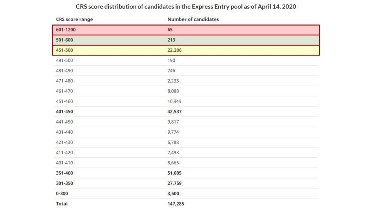This screenshot has width=376, height=211.
Task: Click the value 190
Action: (x=171, y=60)
